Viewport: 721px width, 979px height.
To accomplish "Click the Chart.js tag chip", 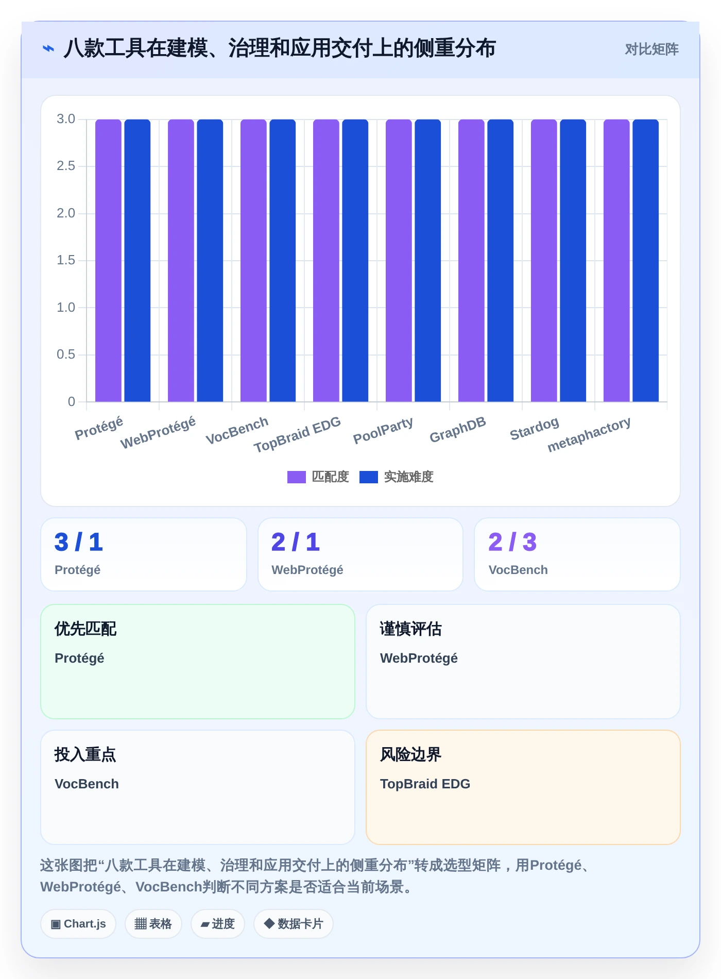I will (x=78, y=924).
